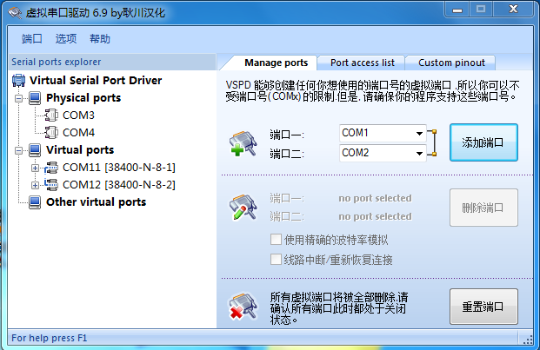Collapse the Virtual ports tree node
Viewport: 540px width, 350px height.
pyautogui.click(x=18, y=150)
